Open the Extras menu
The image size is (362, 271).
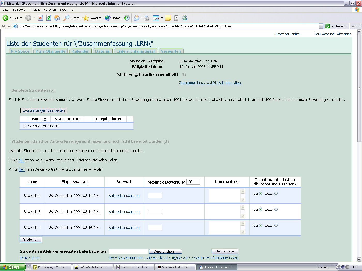[x=64, y=9]
